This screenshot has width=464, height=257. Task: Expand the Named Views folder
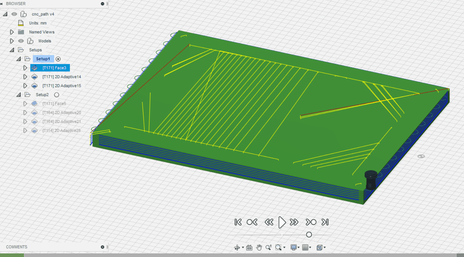click(x=12, y=32)
